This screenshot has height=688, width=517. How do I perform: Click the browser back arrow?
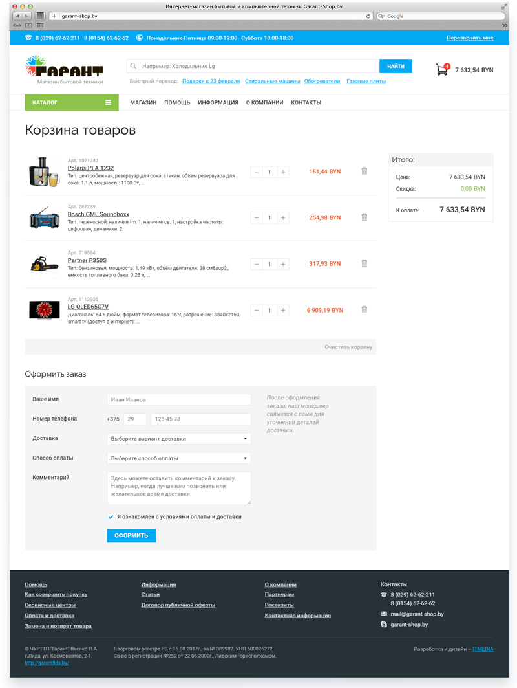pyautogui.click(x=17, y=16)
